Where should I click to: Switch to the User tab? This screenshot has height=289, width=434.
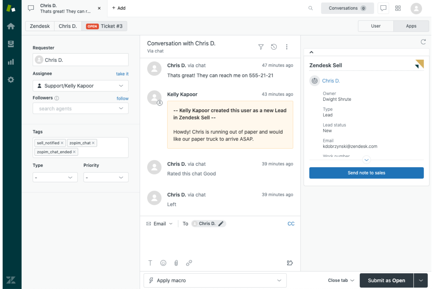click(x=376, y=26)
